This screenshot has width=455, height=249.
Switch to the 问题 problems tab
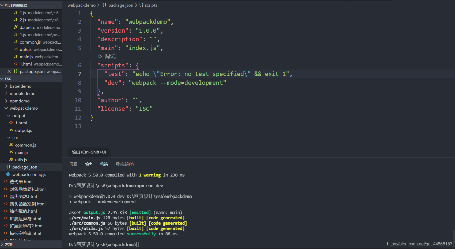(x=73, y=164)
